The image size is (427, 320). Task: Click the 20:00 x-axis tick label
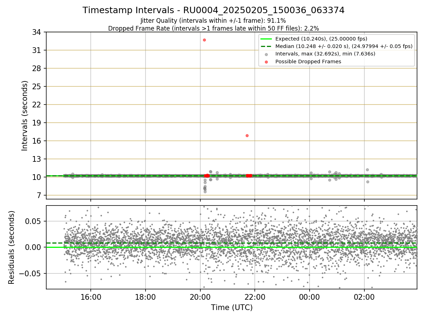click(200, 297)
